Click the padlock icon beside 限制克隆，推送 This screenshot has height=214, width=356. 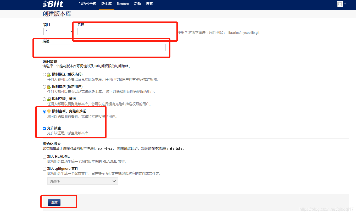pos(48,99)
